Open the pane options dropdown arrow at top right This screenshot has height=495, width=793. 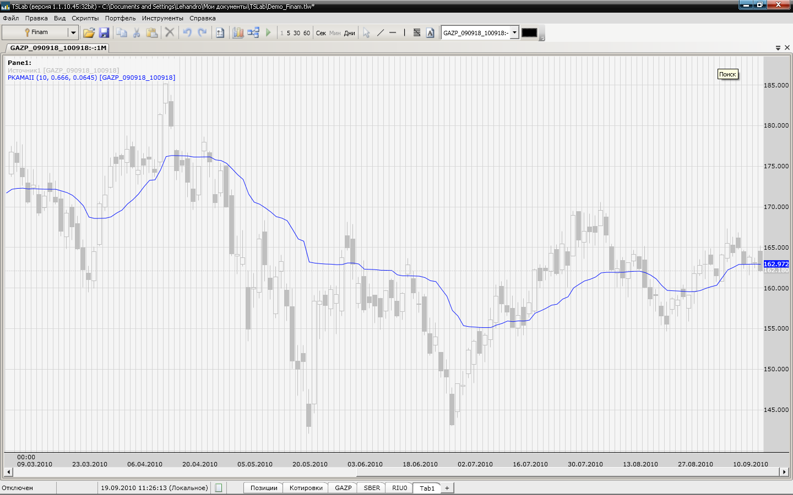click(x=778, y=48)
